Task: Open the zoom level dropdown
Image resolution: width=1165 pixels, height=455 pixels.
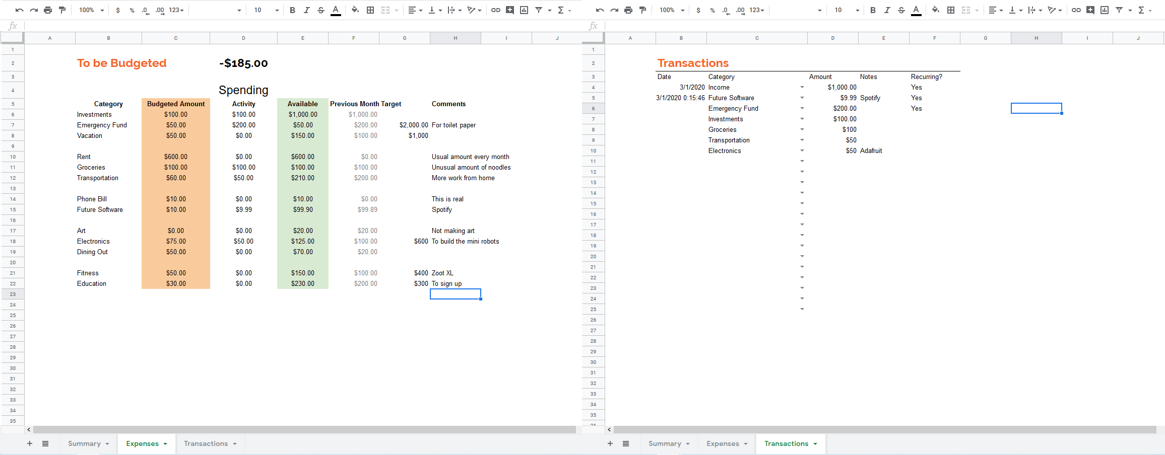Action: point(91,10)
